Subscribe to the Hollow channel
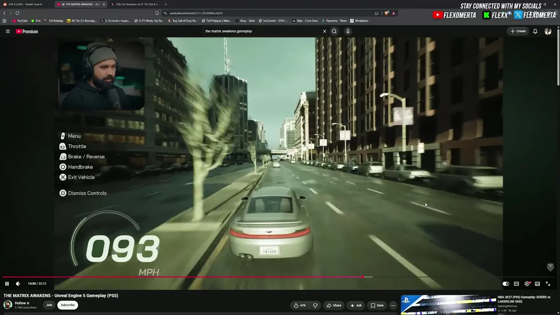This screenshot has width=560, height=315. coord(67,305)
